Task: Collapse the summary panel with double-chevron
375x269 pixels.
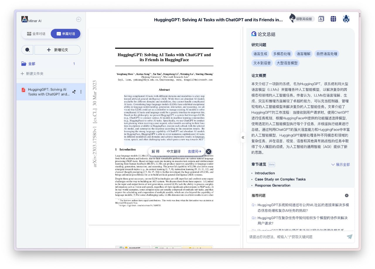Action: pyautogui.click(x=243, y=137)
